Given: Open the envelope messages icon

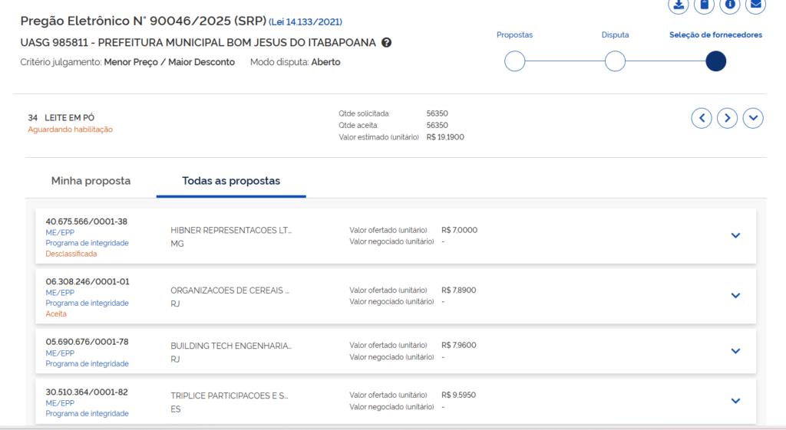Looking at the screenshot, I should tap(755, 5).
